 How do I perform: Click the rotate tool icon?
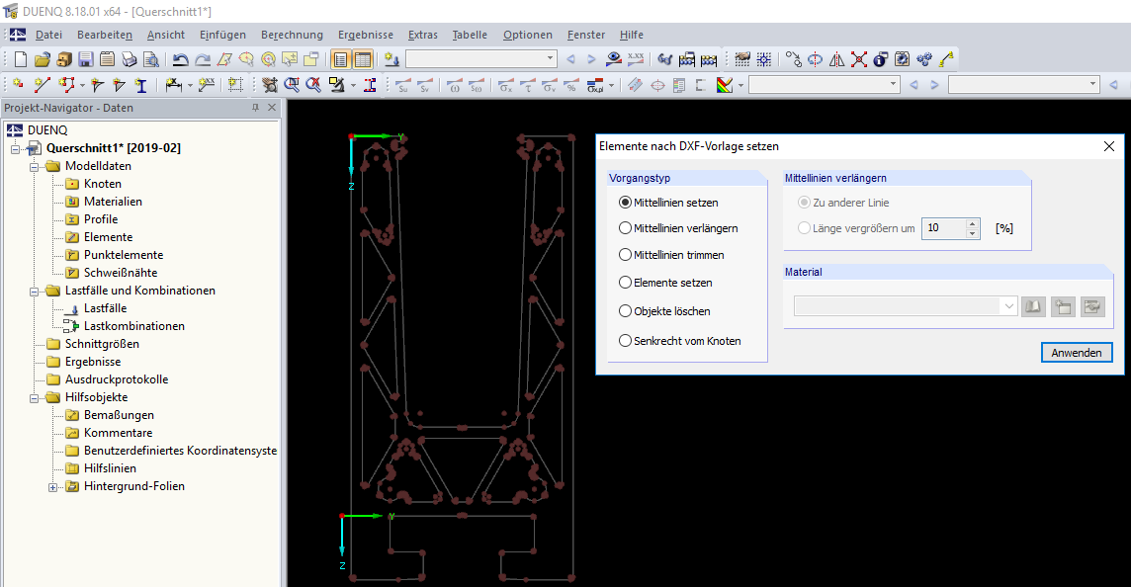point(815,59)
